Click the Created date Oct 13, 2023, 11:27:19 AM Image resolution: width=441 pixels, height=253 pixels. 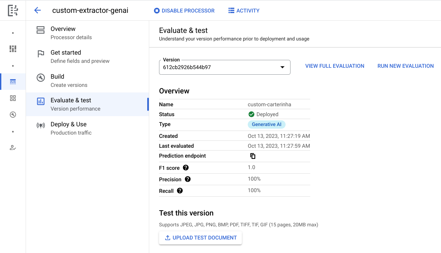[x=279, y=136]
